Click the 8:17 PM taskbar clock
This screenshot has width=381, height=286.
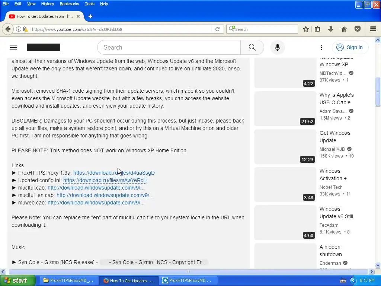tap(367, 280)
